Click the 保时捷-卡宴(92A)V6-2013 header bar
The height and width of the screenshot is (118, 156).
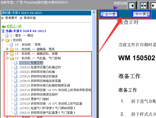(x=46, y=13)
